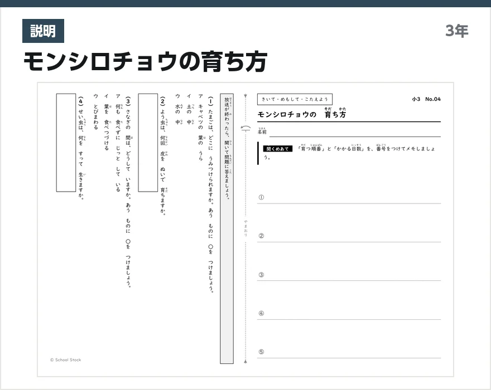Select option ウ とびまわる
The image size is (491, 390).
[x=96, y=111]
